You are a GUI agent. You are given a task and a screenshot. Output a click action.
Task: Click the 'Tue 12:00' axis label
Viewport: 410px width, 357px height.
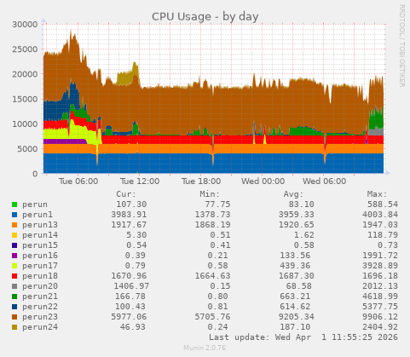(x=140, y=181)
